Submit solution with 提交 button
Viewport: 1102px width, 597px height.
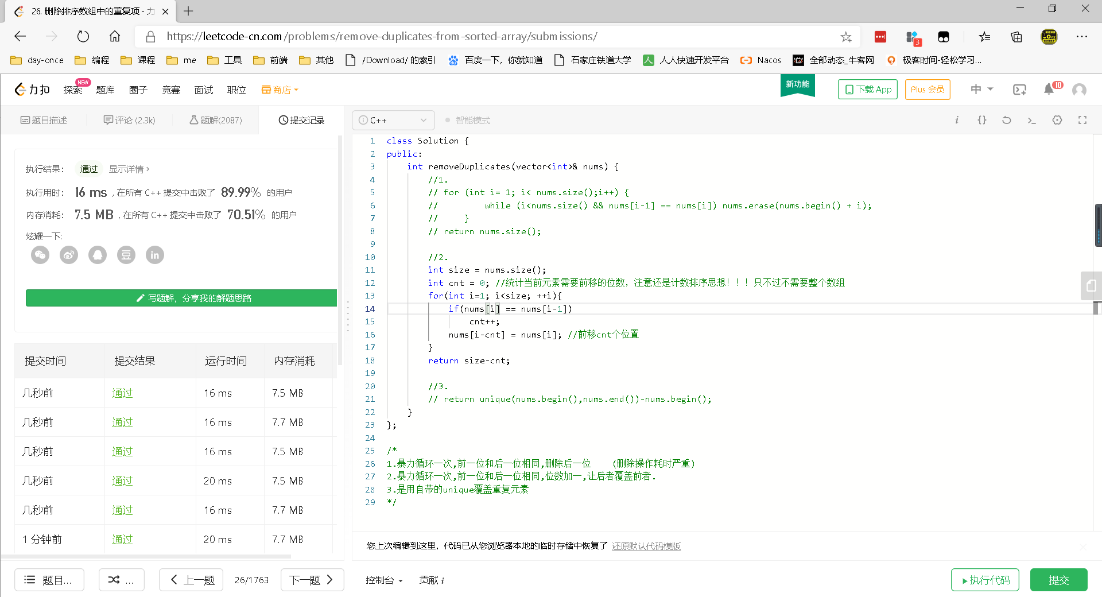coord(1058,580)
